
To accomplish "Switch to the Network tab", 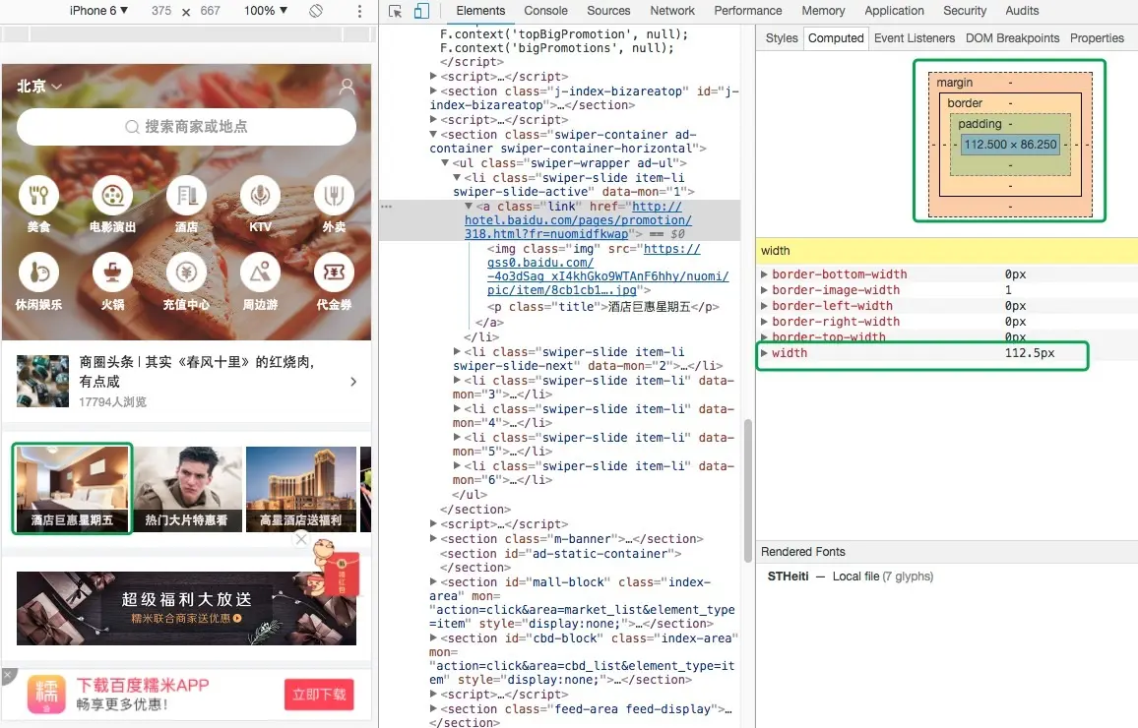I will [672, 11].
